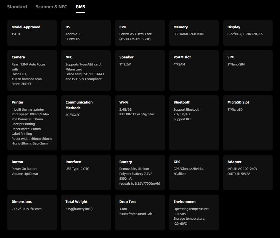This screenshot has width=280, height=238.
Task: Click the Wi-Fi spec card
Action: (140, 123)
